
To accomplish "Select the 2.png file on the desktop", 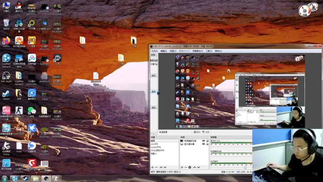I will 44,96.
